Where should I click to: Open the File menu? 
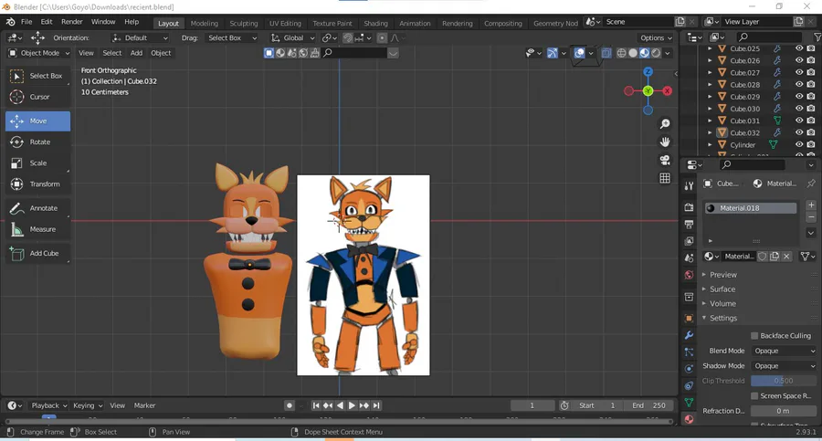tap(26, 22)
